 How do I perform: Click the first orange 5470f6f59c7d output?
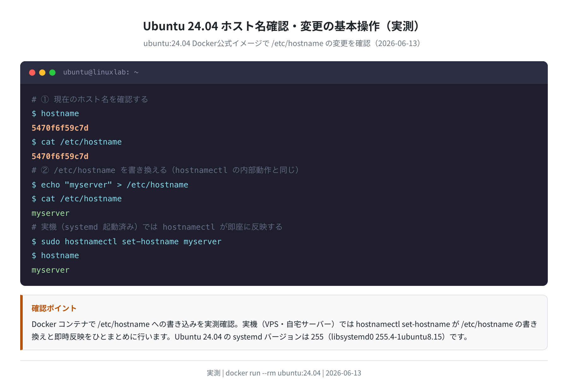pos(60,128)
